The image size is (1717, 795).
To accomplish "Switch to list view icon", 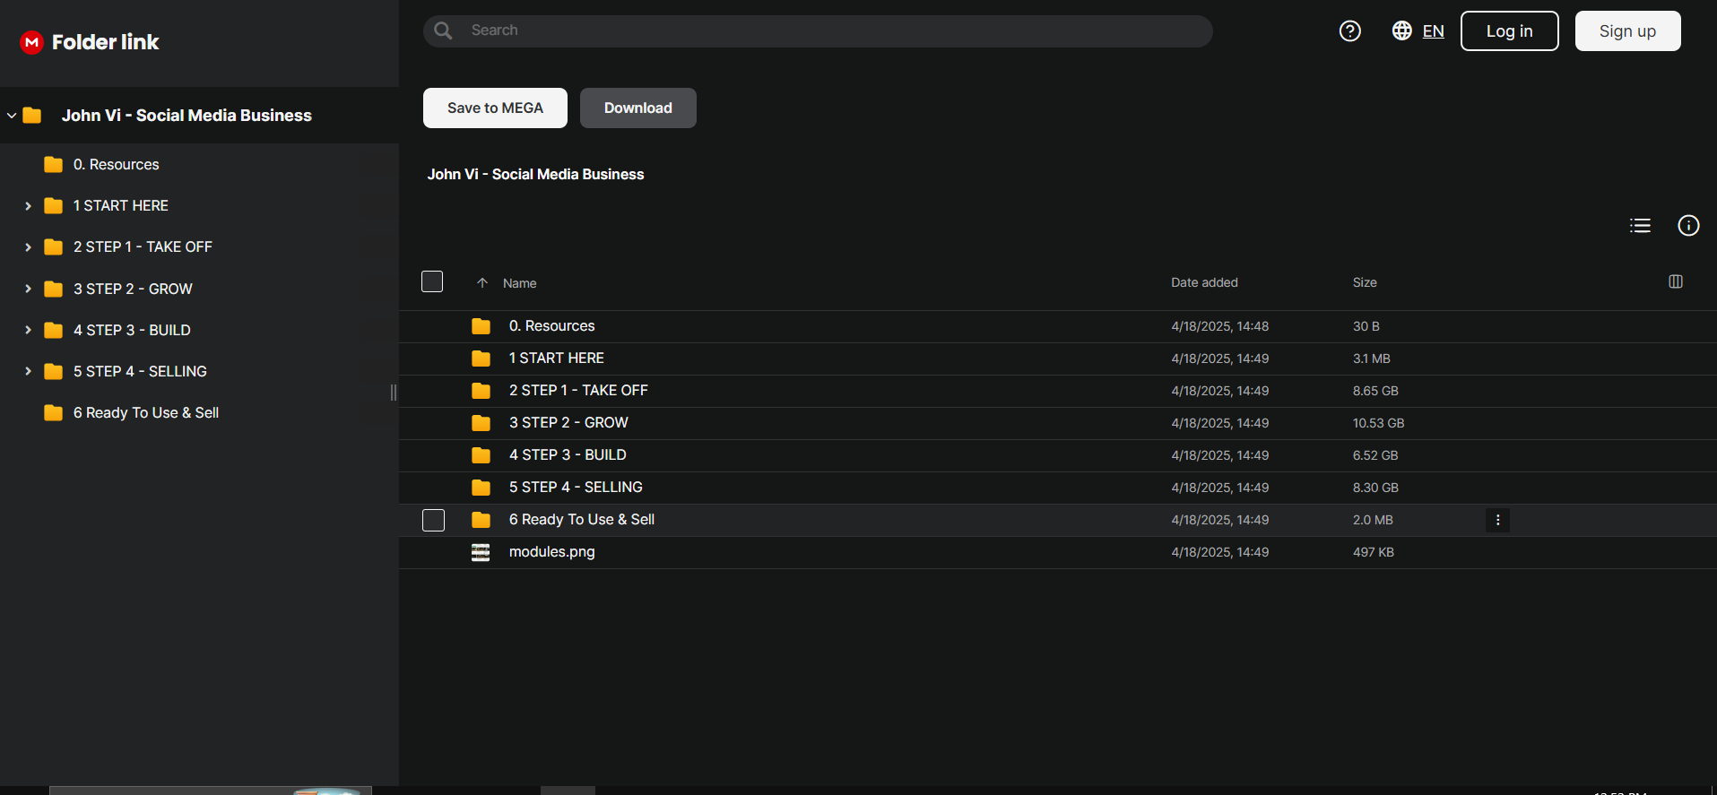I will coord(1640,226).
